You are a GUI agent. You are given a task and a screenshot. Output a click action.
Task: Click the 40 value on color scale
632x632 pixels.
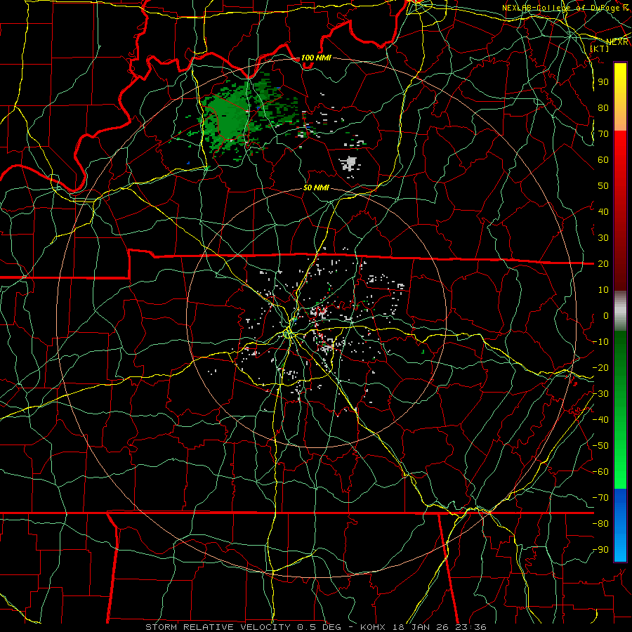click(603, 211)
